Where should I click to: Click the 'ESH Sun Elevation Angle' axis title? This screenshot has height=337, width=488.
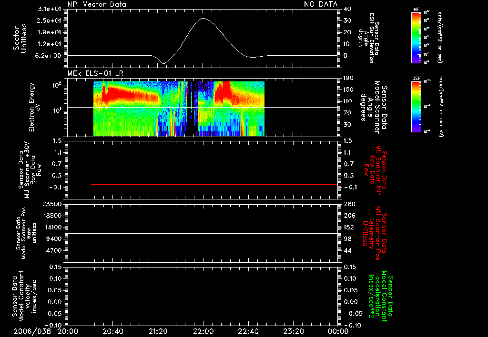point(369,38)
